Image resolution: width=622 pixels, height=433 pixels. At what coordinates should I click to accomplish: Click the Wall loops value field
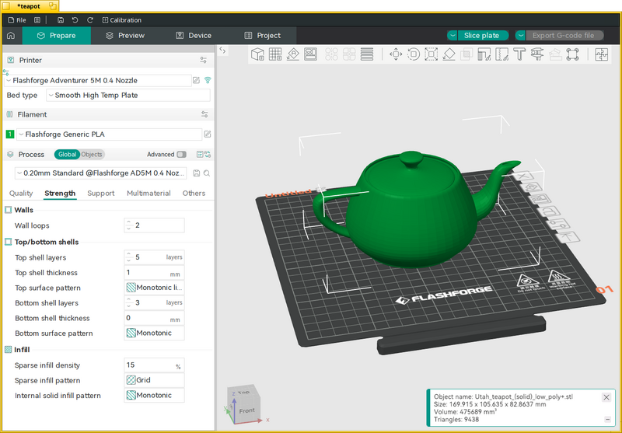pyautogui.click(x=154, y=225)
